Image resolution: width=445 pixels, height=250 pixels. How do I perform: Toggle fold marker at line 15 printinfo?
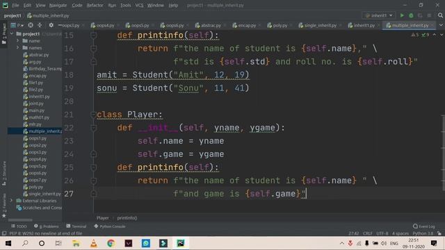(x=93, y=35)
